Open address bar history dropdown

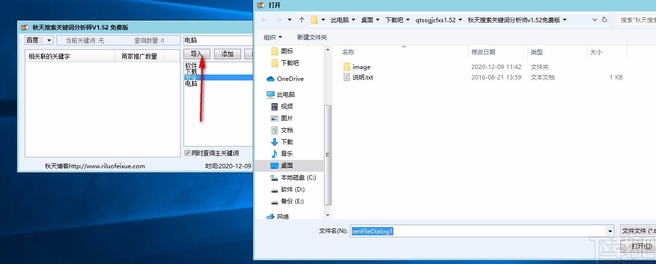595,20
